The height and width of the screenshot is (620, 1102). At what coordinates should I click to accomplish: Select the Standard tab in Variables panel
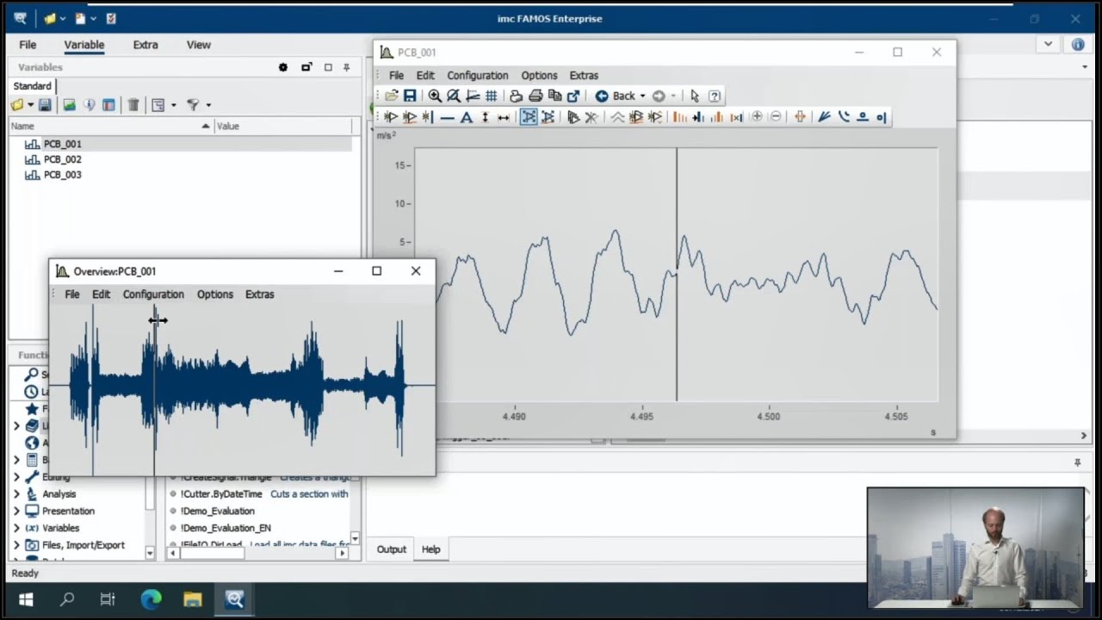click(x=32, y=86)
